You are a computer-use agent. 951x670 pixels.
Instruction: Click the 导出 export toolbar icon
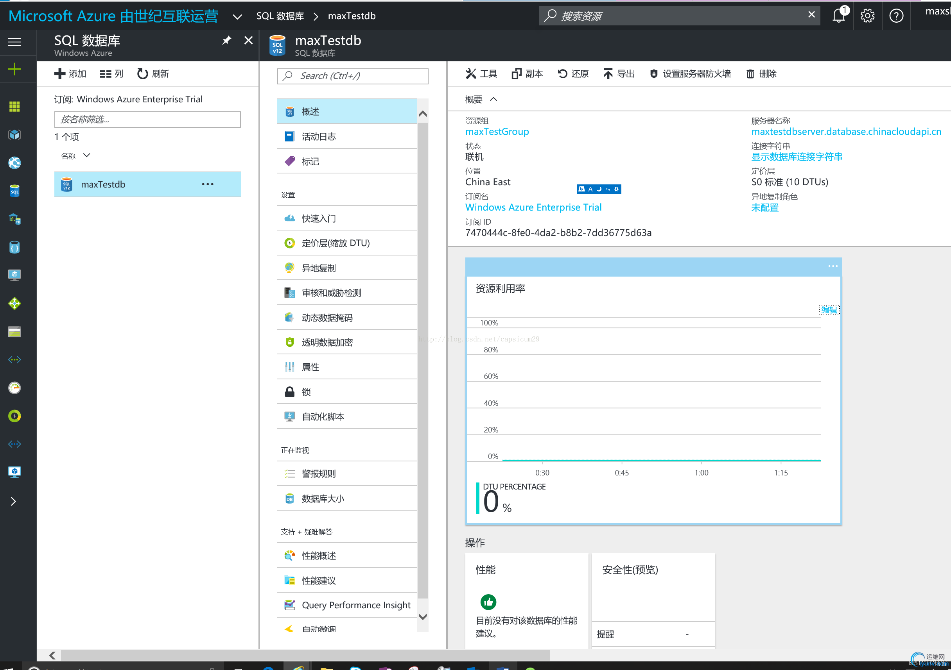click(607, 74)
